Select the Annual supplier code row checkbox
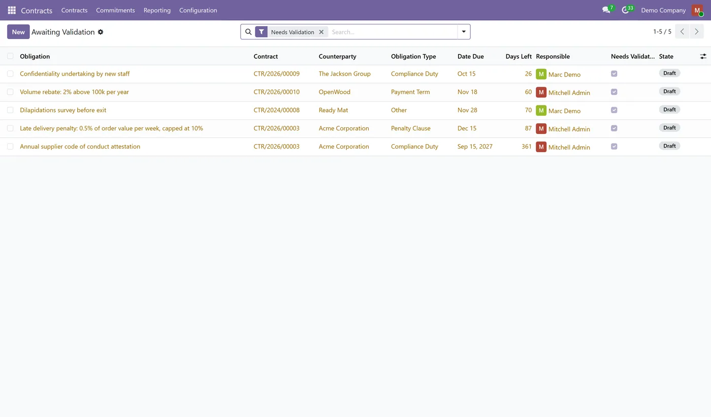Image resolution: width=711 pixels, height=417 pixels. click(x=10, y=147)
